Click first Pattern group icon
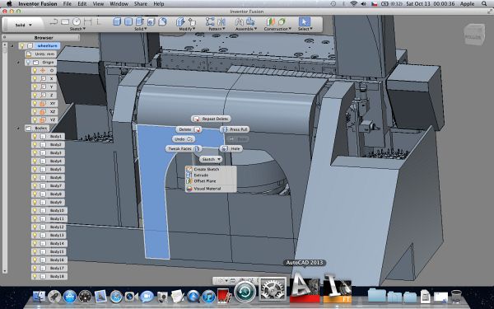Viewport: 494px width, 309px height. click(x=210, y=21)
